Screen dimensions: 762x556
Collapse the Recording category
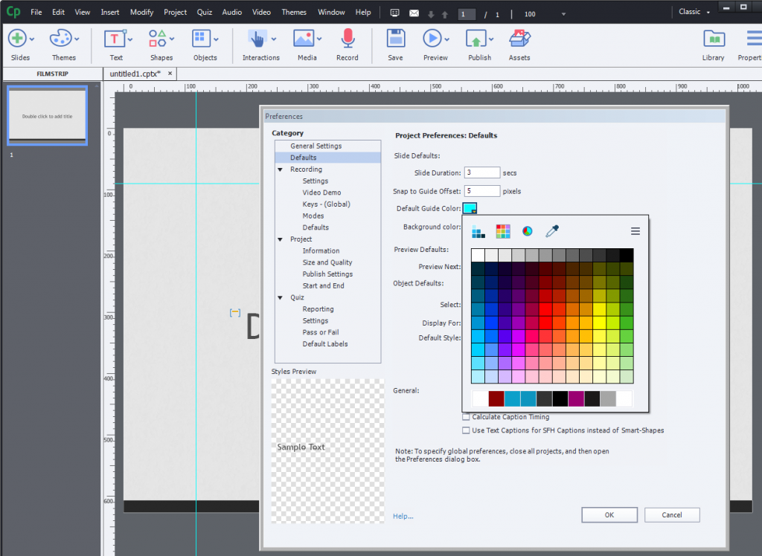(281, 169)
